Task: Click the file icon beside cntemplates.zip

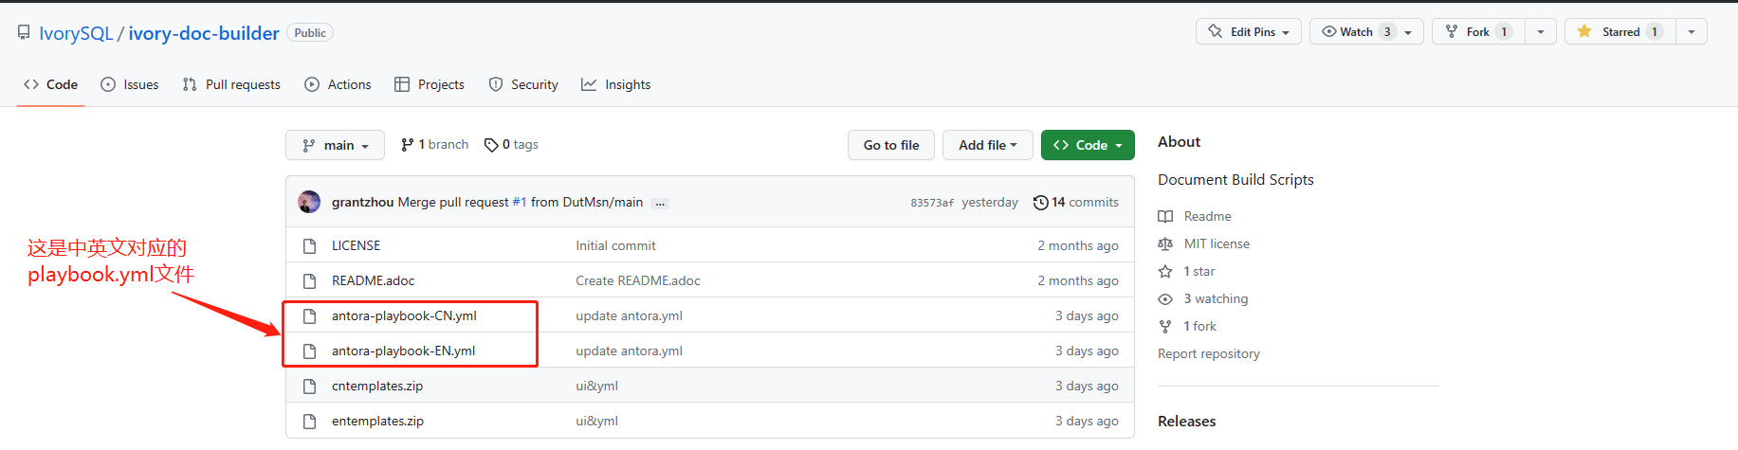Action: click(309, 387)
